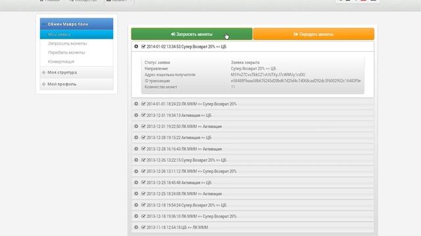Image resolution: width=421 pixels, height=236 pixels.
Task: Click the orange Передать монеты button
Action: [313, 34]
